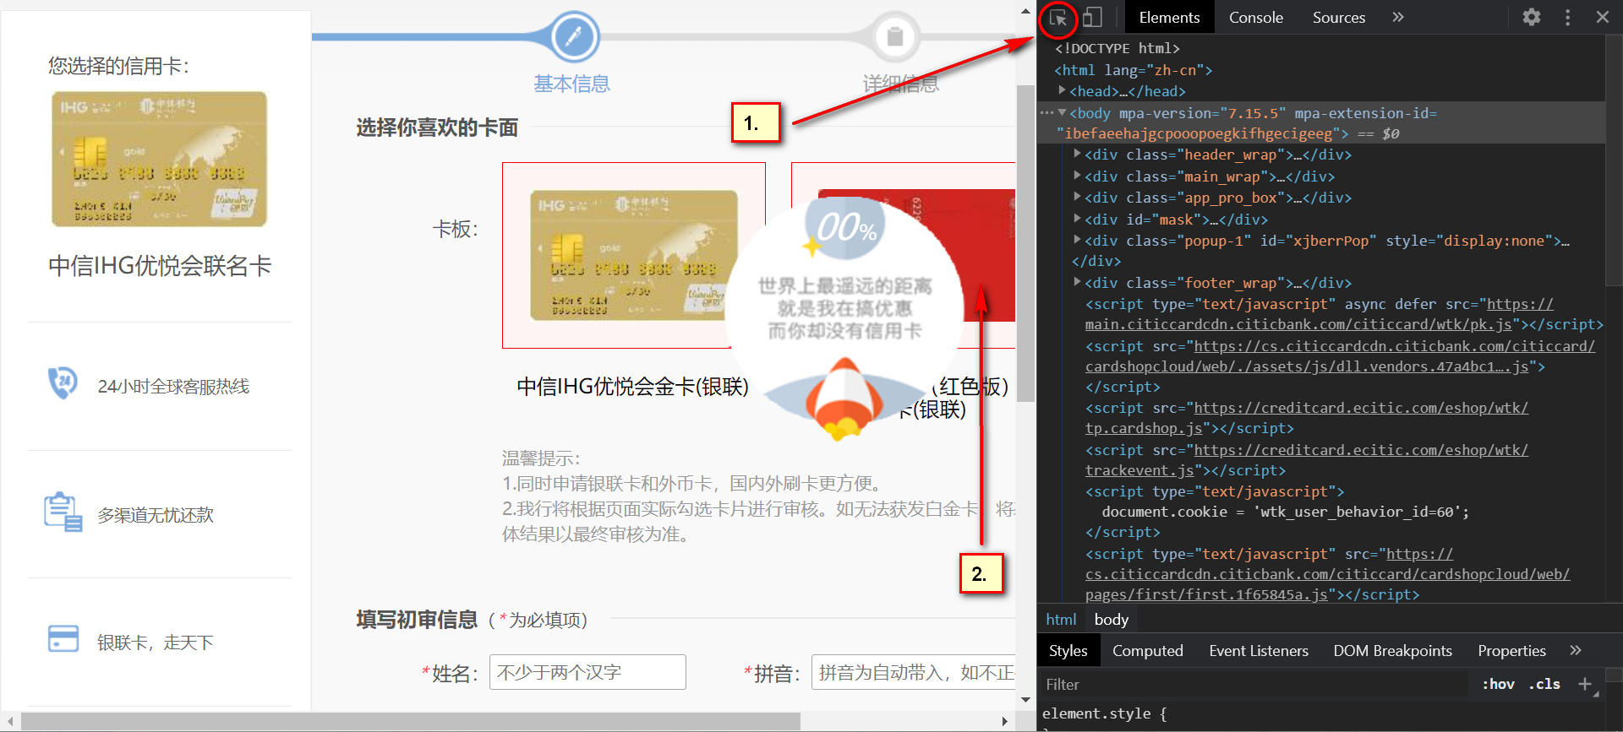This screenshot has width=1623, height=732.
Task: Open the DOM Breakpoints tab
Action: (1392, 651)
